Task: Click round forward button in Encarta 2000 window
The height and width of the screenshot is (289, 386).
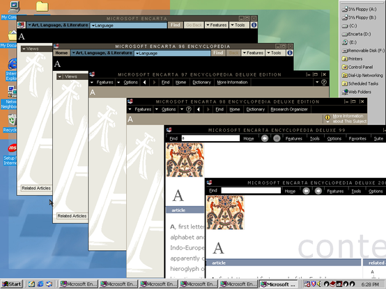Action: pos(318,191)
